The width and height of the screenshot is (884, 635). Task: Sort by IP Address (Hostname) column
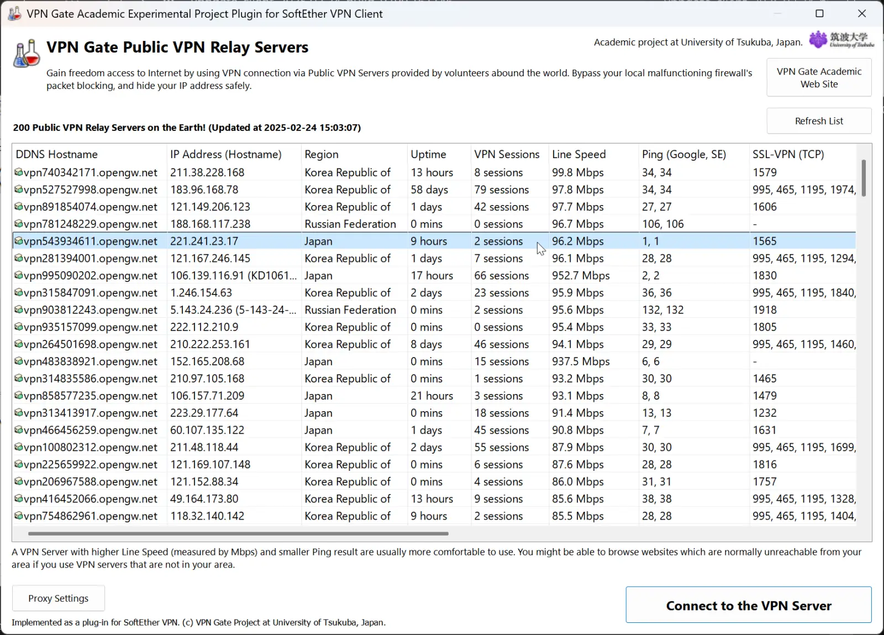(234, 154)
